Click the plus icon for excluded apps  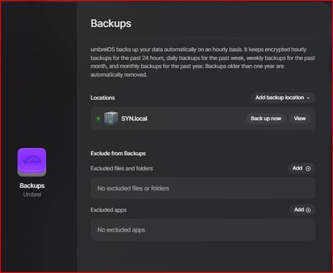(x=309, y=210)
